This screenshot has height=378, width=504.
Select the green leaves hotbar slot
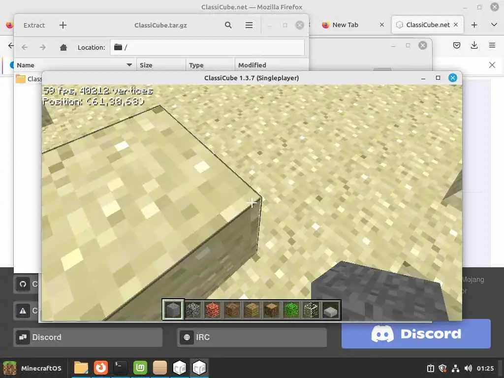pos(291,310)
